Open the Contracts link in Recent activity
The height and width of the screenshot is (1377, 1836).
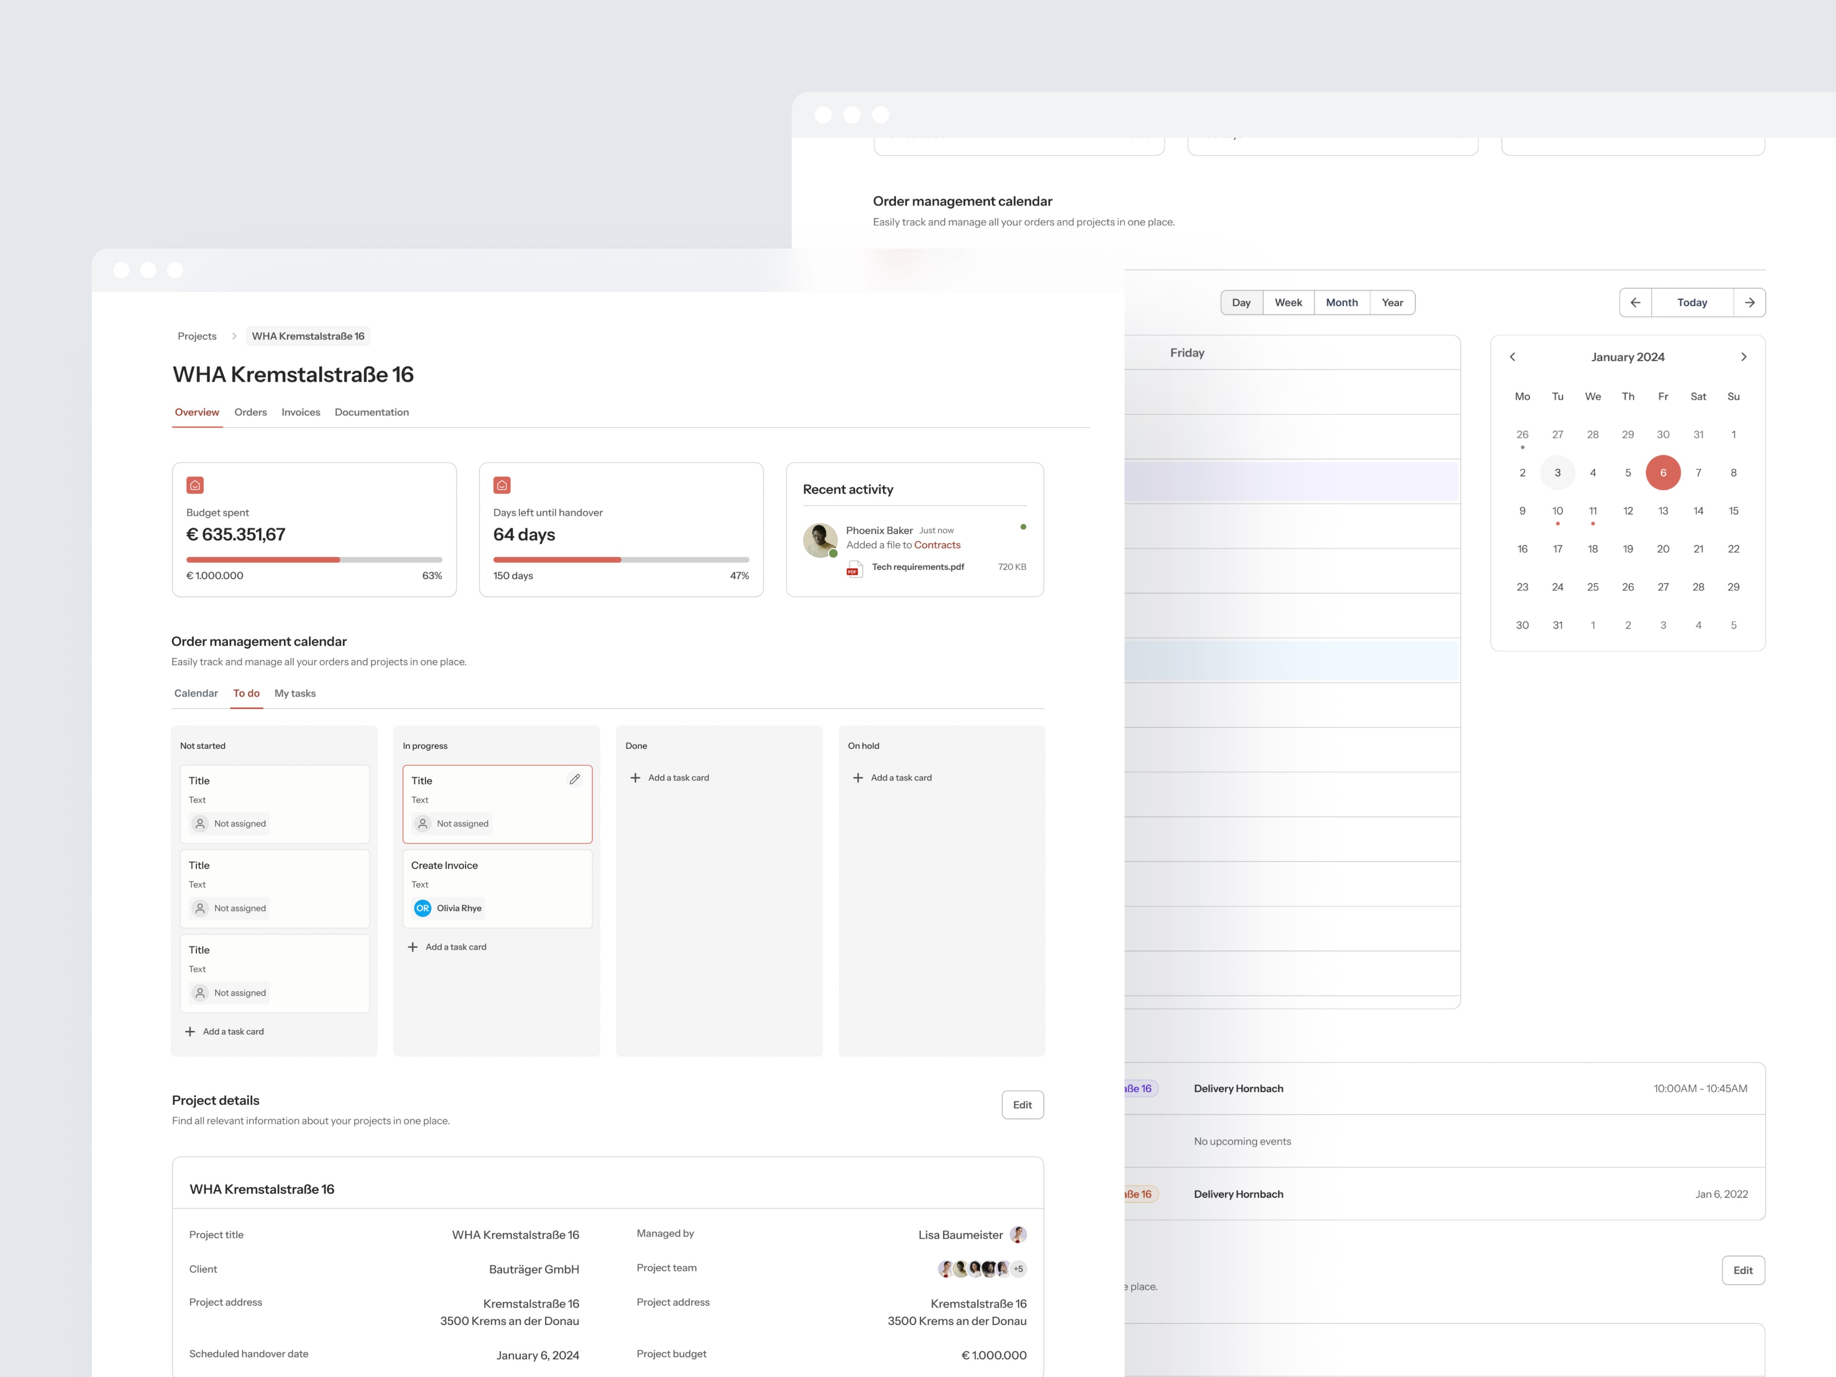pyautogui.click(x=937, y=545)
